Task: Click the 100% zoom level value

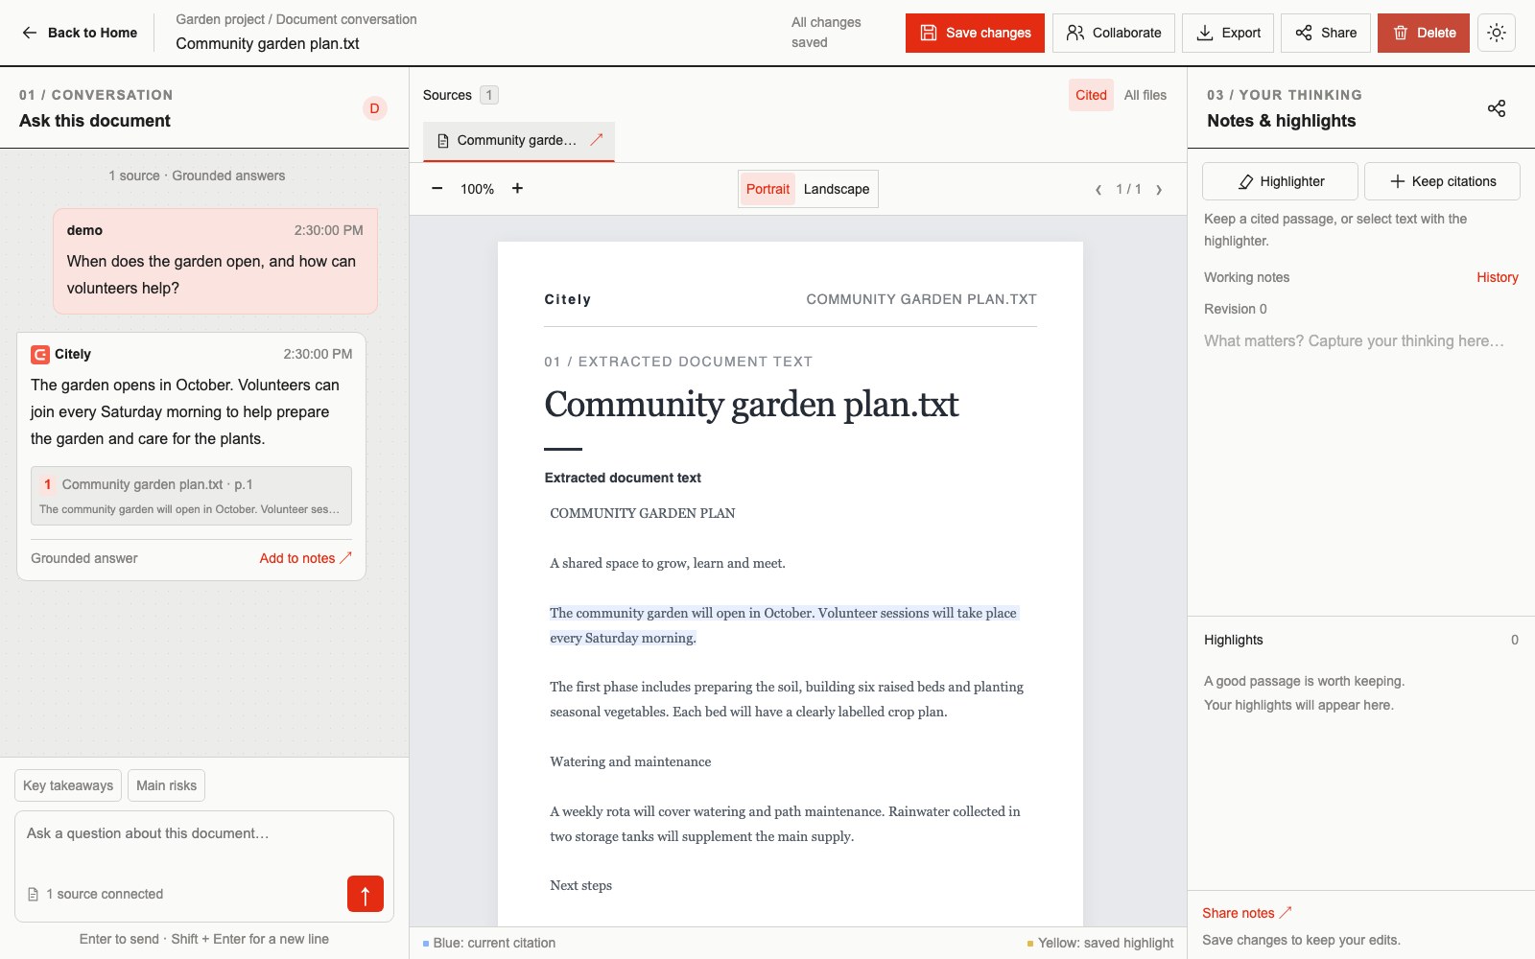Action: coord(477,189)
